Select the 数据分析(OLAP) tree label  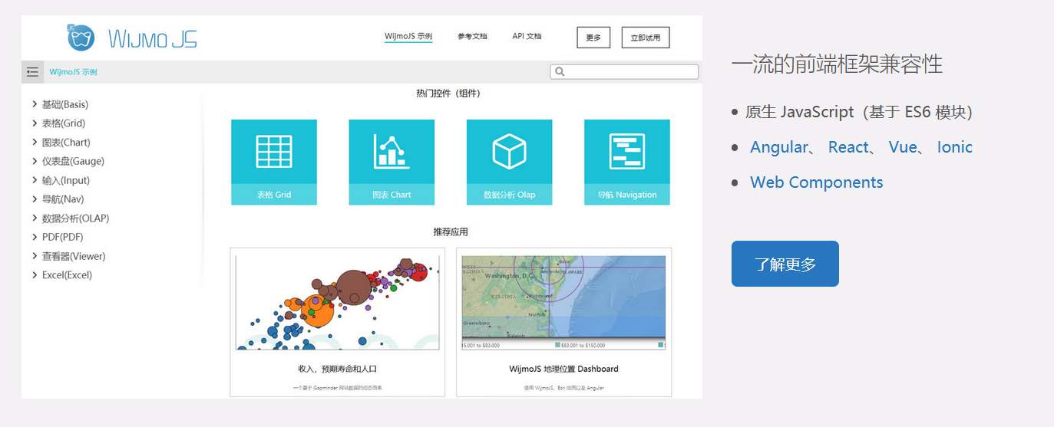tap(75, 218)
